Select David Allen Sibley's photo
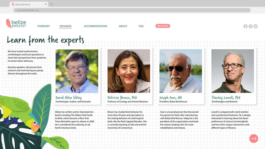This screenshot has height=149, width=265. 77,71
